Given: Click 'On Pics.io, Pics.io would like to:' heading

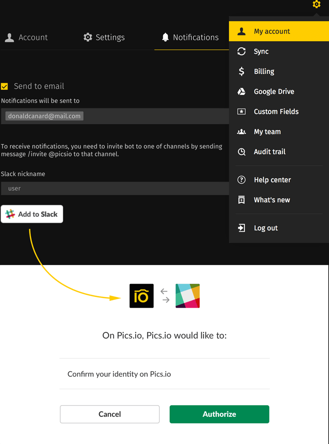Looking at the screenshot, I should [164, 336].
